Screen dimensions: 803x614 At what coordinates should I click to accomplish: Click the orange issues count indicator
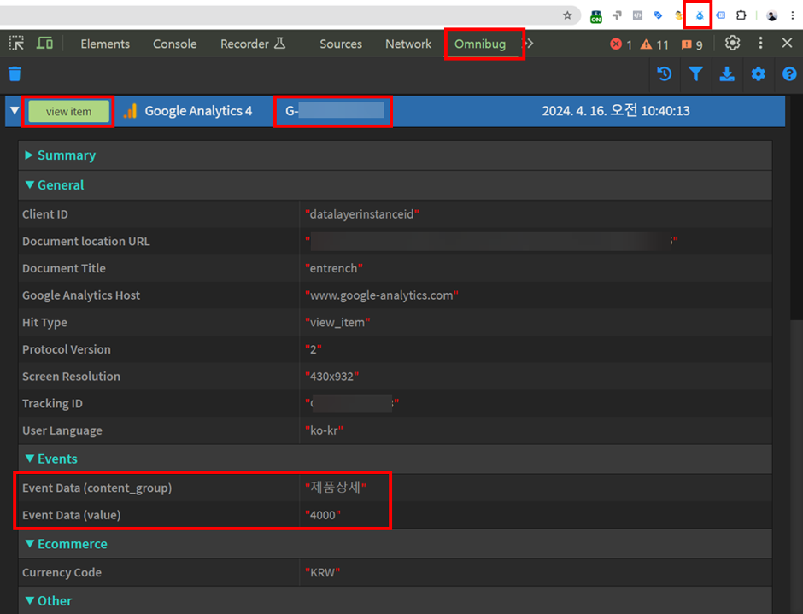[x=692, y=44]
